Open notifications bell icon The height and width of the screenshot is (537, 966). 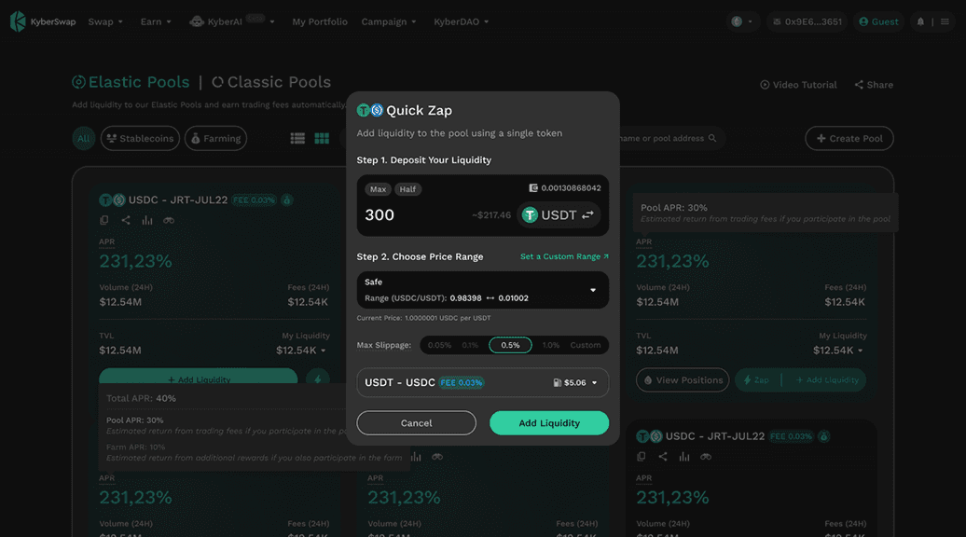pyautogui.click(x=920, y=21)
